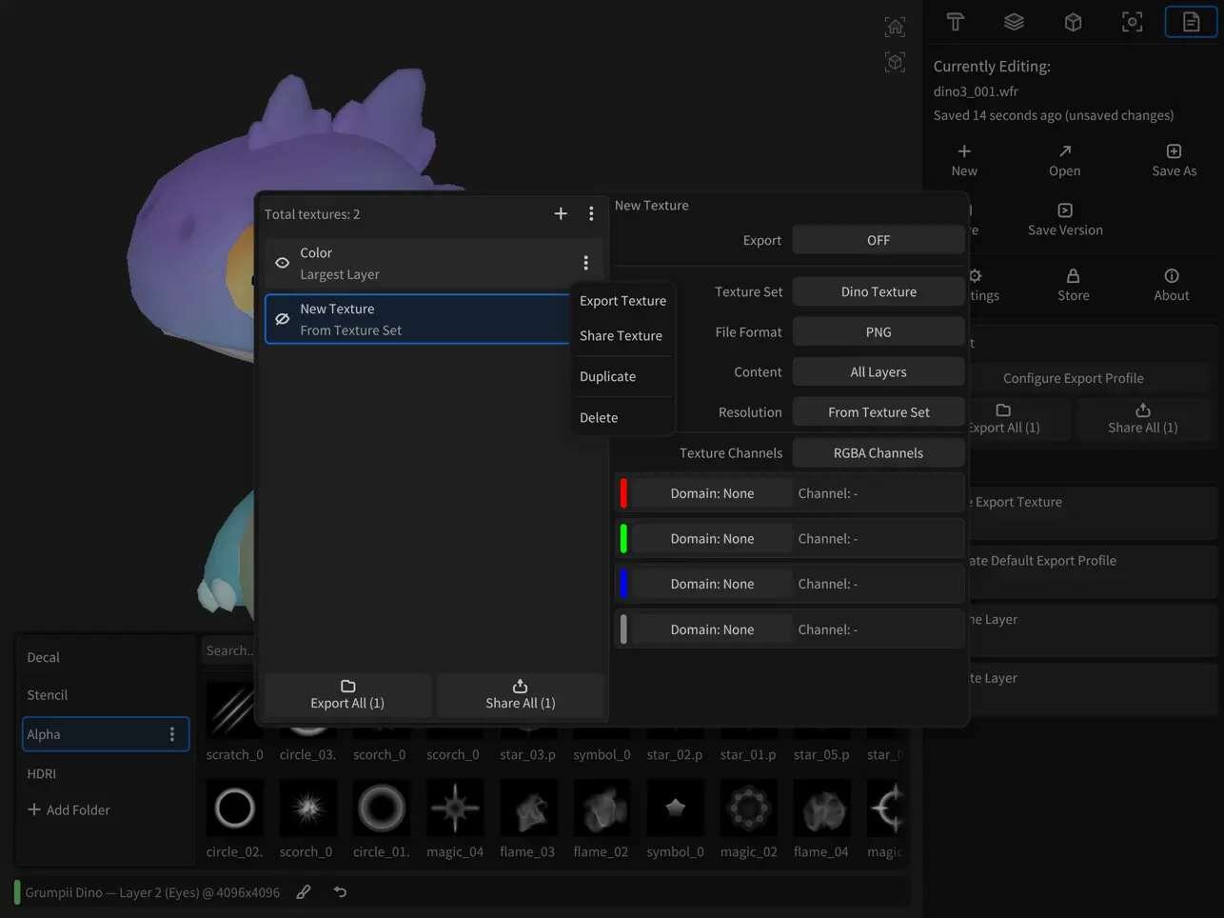Open the File Format PNG dropdown

click(878, 332)
